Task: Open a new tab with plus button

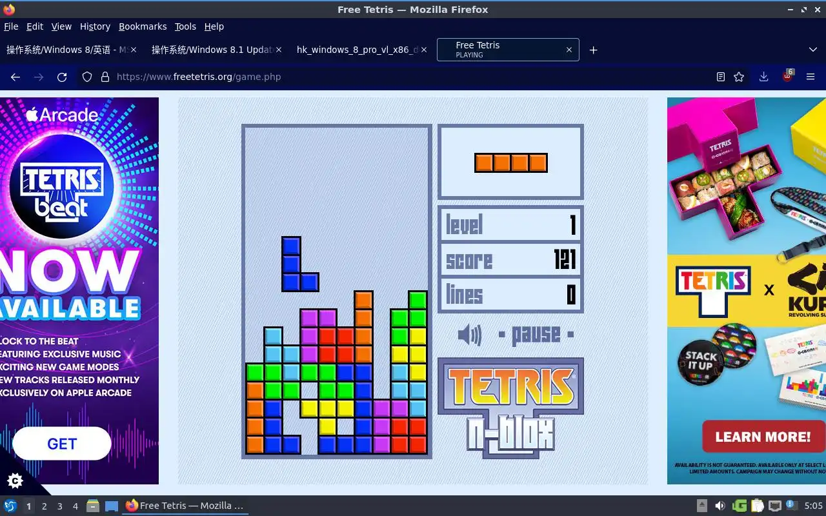Action: coord(593,50)
